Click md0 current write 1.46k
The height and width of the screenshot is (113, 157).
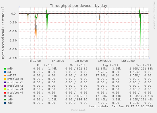point(53,69)
